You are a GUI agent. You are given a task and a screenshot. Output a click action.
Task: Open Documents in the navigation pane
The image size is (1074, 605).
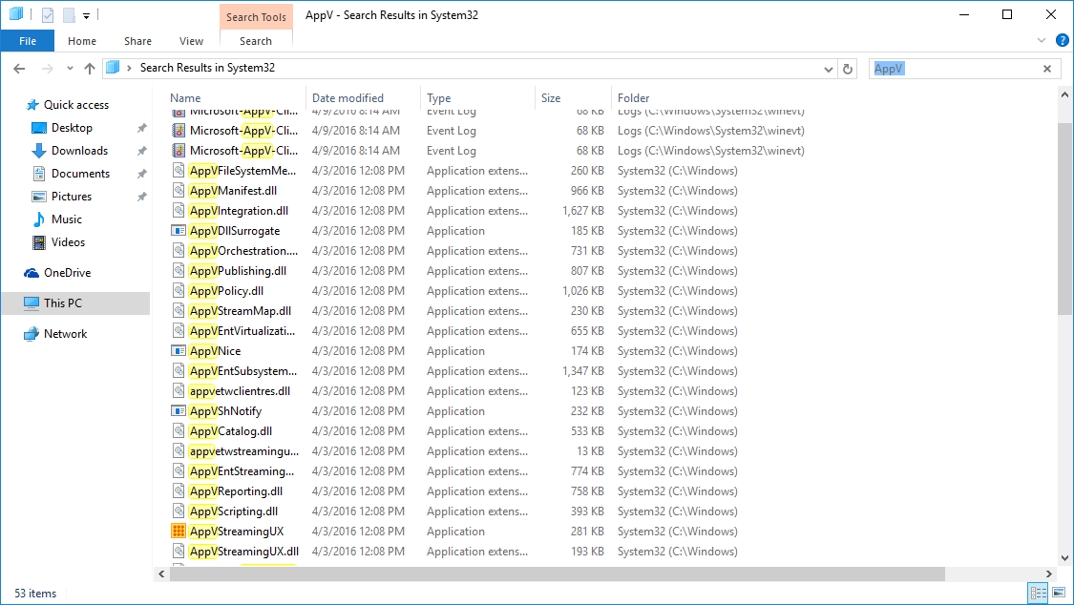click(80, 174)
